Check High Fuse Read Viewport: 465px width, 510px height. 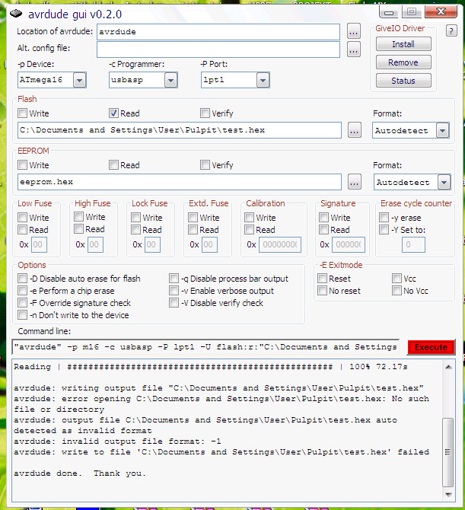point(78,229)
